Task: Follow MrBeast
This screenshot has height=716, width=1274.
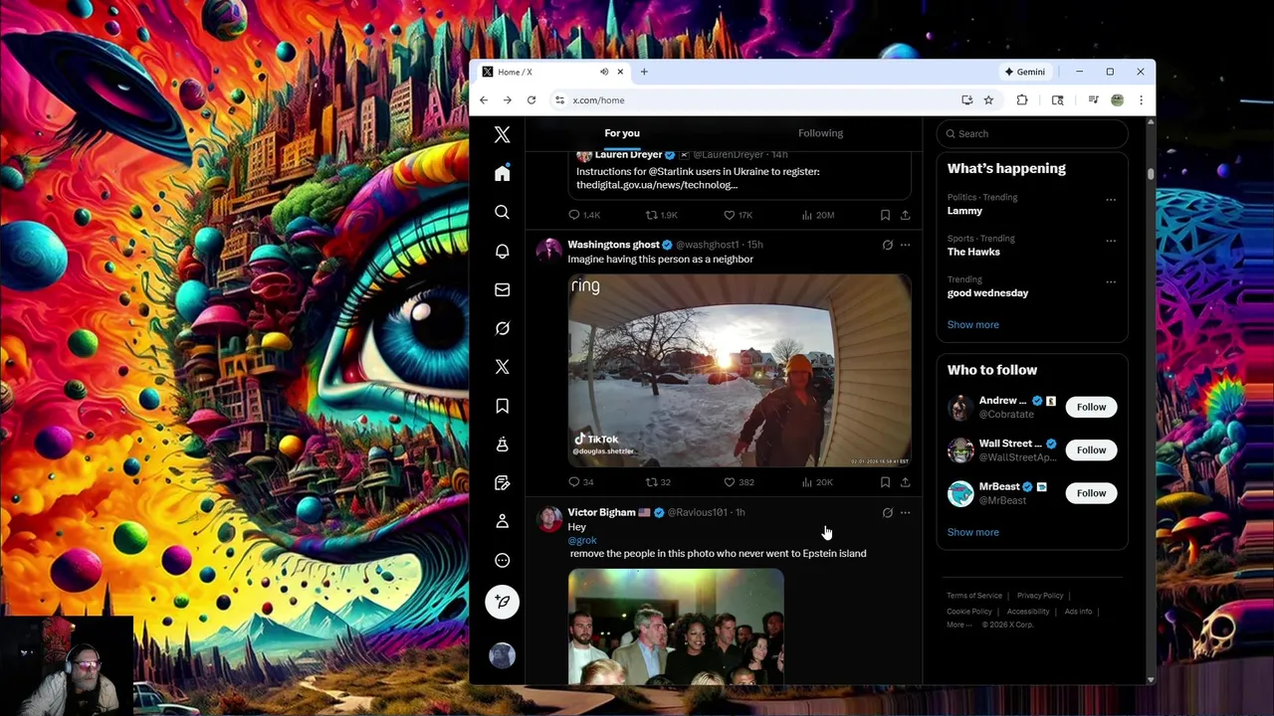Action: click(x=1091, y=493)
